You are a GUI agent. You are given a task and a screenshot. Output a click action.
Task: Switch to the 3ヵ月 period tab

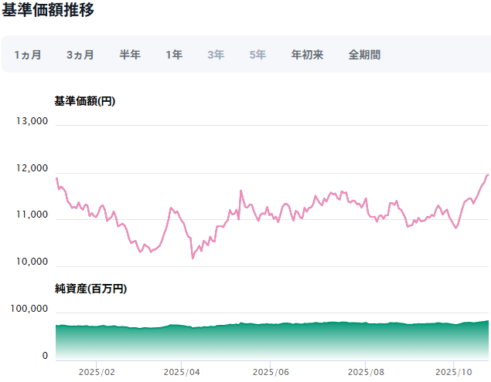coord(80,55)
